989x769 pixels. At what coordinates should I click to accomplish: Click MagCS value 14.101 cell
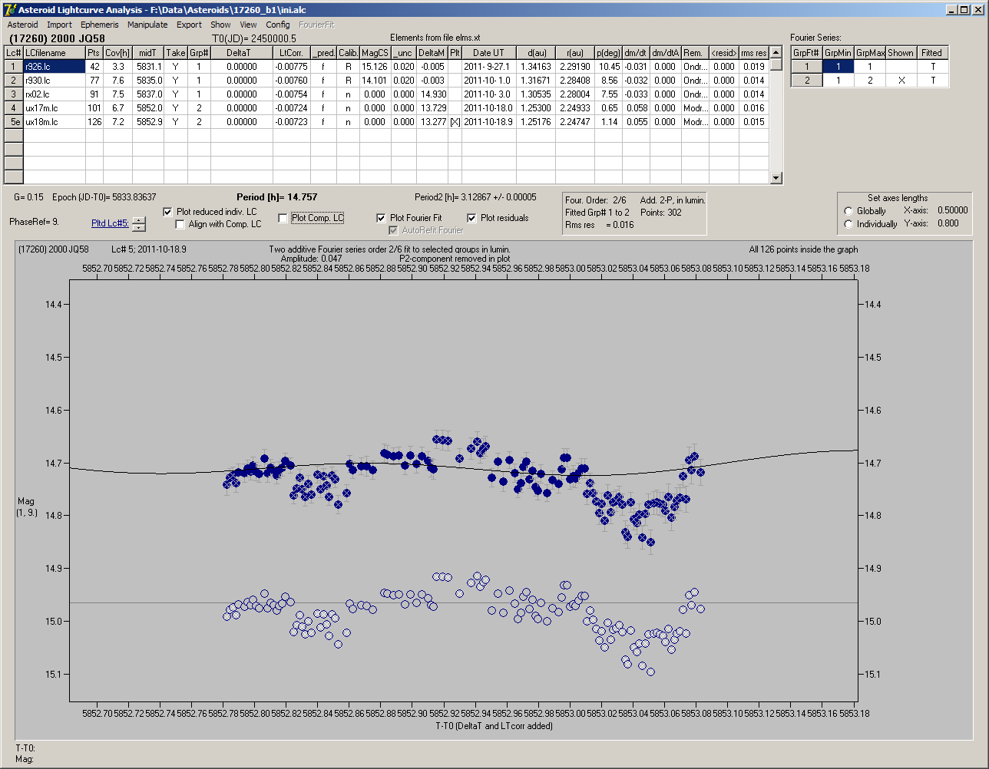(x=375, y=81)
